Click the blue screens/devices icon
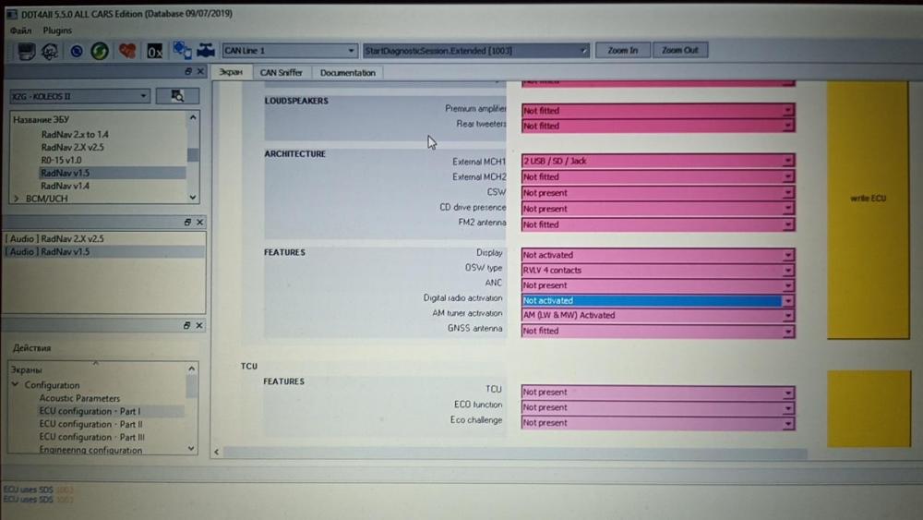This screenshot has width=923, height=520. click(x=182, y=51)
